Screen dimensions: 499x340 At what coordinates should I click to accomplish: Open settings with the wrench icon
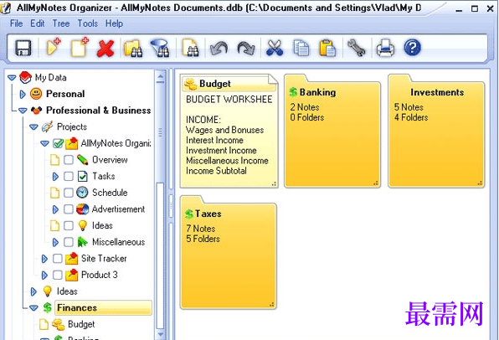(356, 48)
